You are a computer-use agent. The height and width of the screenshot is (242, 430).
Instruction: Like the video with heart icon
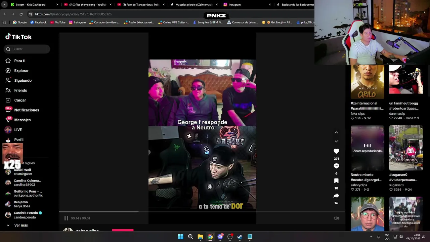[x=336, y=151]
